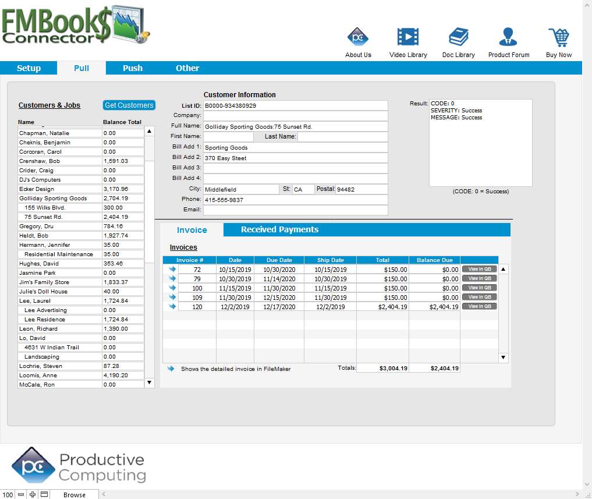This screenshot has width=592, height=499.
Task: Click the Postal code field
Action: (x=361, y=189)
